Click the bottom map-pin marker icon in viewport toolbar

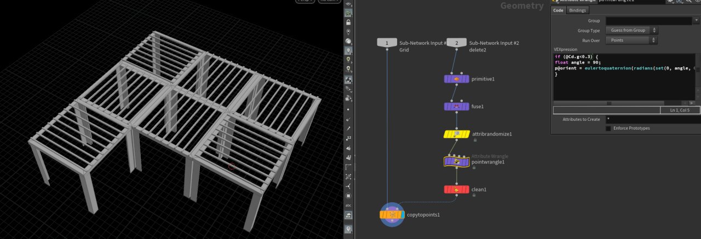[348, 229]
